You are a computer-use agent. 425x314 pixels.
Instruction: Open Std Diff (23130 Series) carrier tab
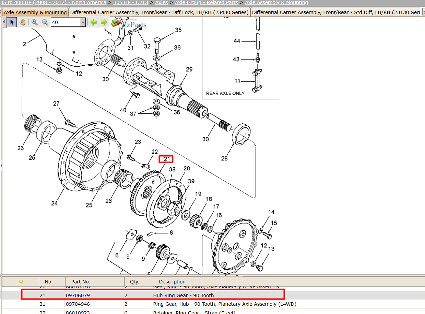[x=336, y=12]
